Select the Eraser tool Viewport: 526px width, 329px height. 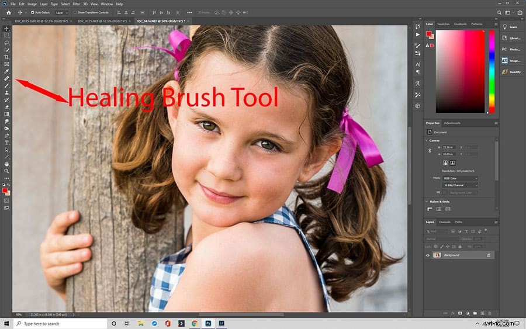tap(6, 107)
